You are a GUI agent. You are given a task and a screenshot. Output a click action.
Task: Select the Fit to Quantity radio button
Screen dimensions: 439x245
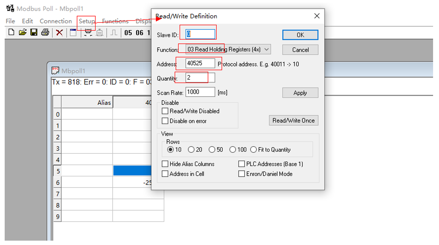click(253, 150)
